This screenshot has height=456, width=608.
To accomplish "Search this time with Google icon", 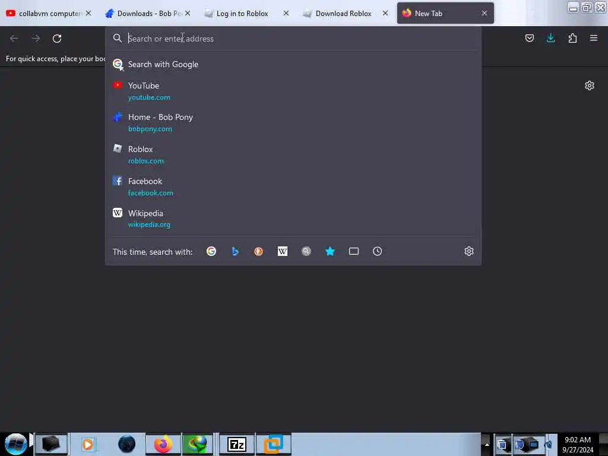I will [211, 251].
